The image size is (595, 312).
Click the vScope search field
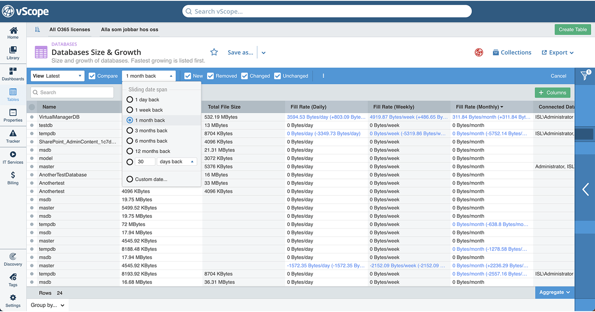coord(327,11)
